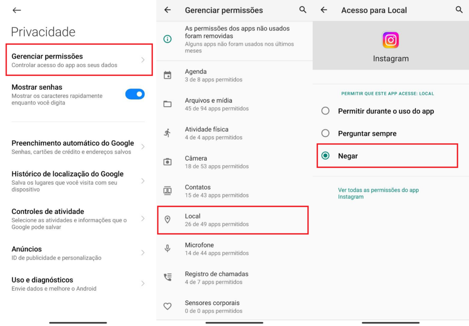The height and width of the screenshot is (326, 469).
Task: Tap the Instagram app icon
Action: tap(391, 40)
